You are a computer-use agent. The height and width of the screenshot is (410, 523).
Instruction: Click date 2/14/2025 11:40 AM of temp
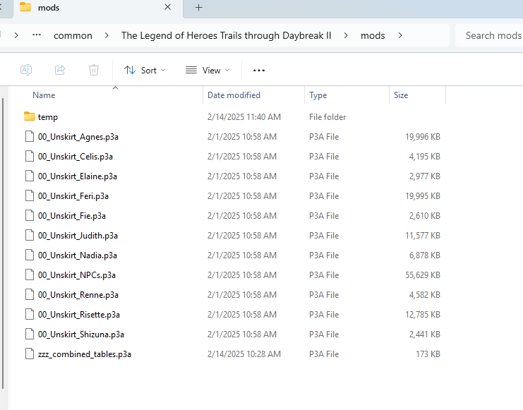(x=244, y=117)
